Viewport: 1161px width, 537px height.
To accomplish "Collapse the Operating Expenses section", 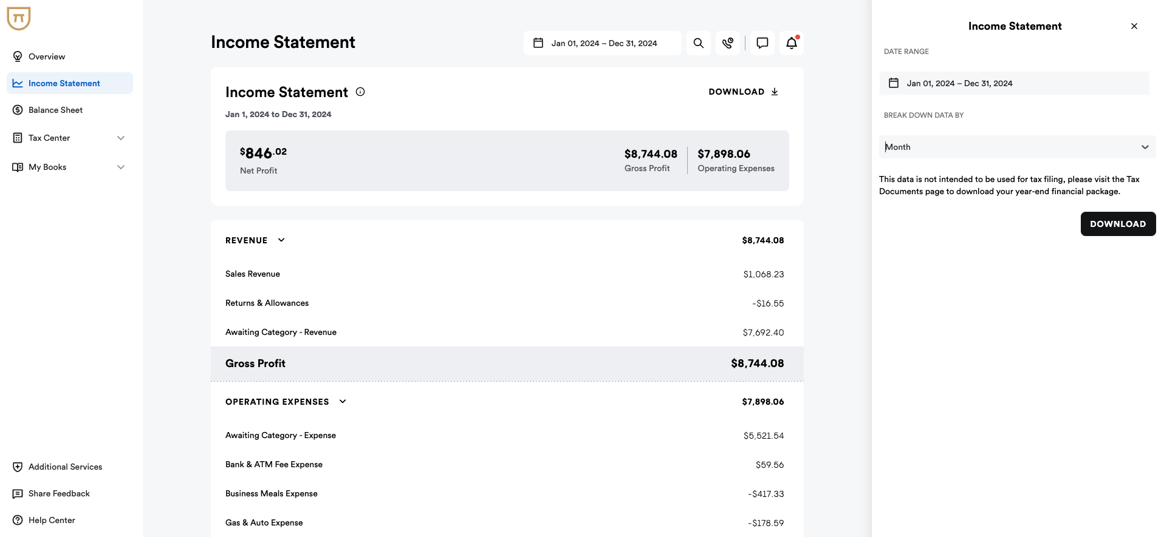I will [x=343, y=402].
